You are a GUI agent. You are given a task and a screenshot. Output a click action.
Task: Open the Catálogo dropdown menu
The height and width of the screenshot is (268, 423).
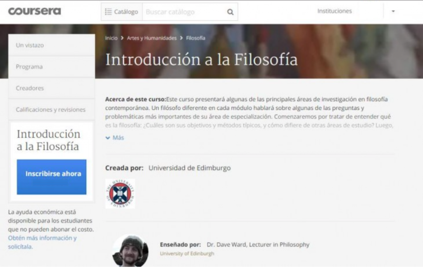point(121,12)
